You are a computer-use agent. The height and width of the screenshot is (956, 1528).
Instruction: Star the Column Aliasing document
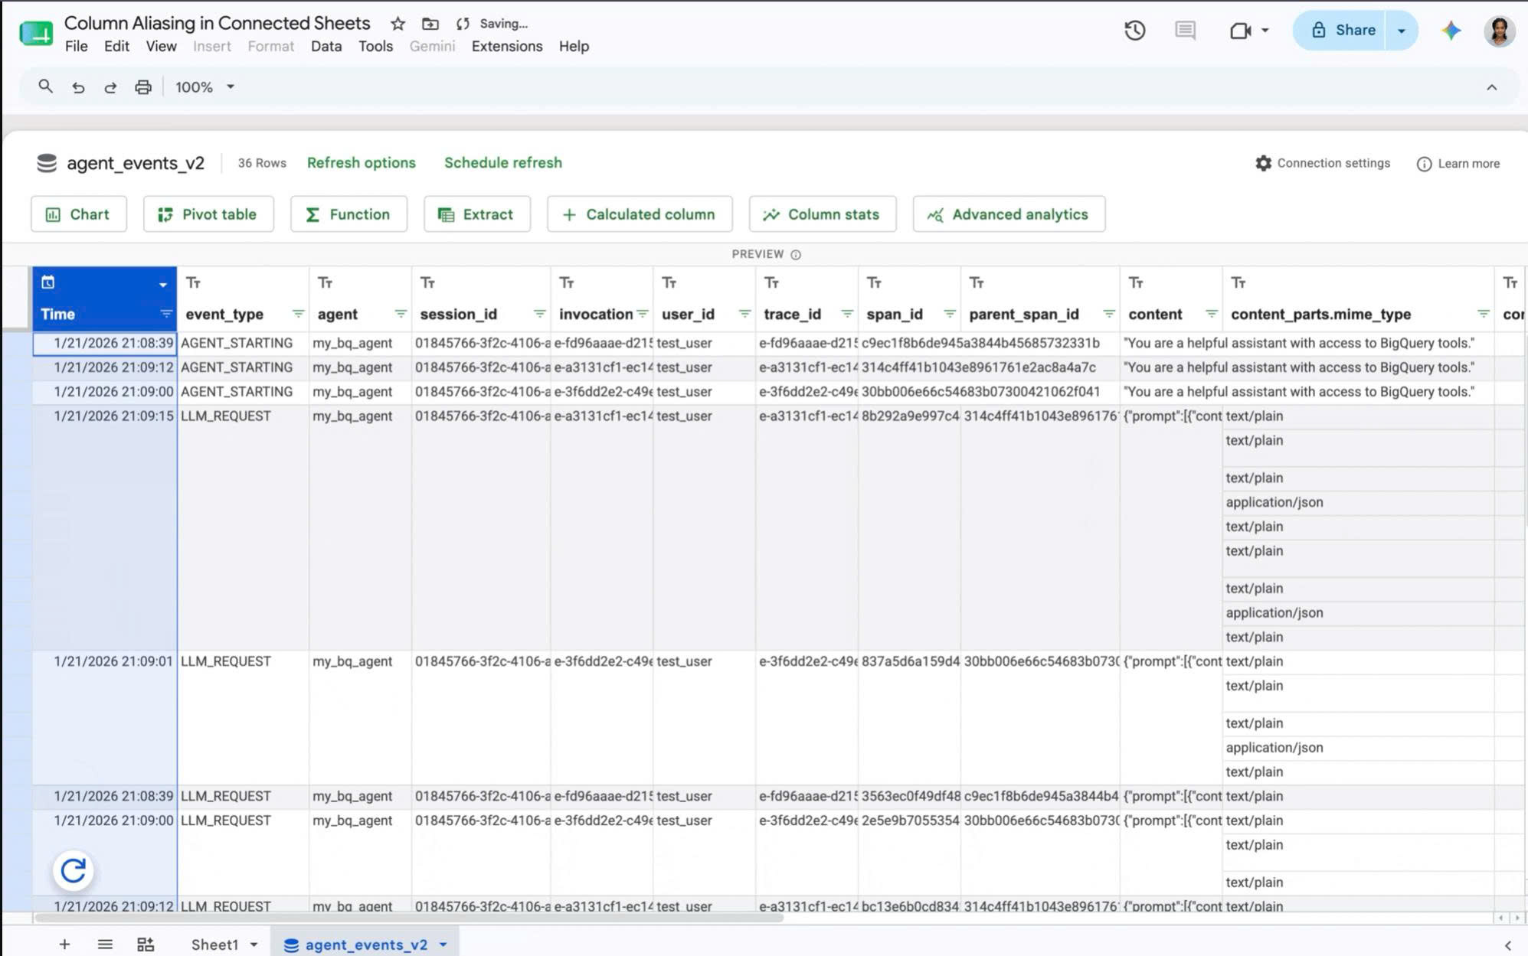[398, 24]
